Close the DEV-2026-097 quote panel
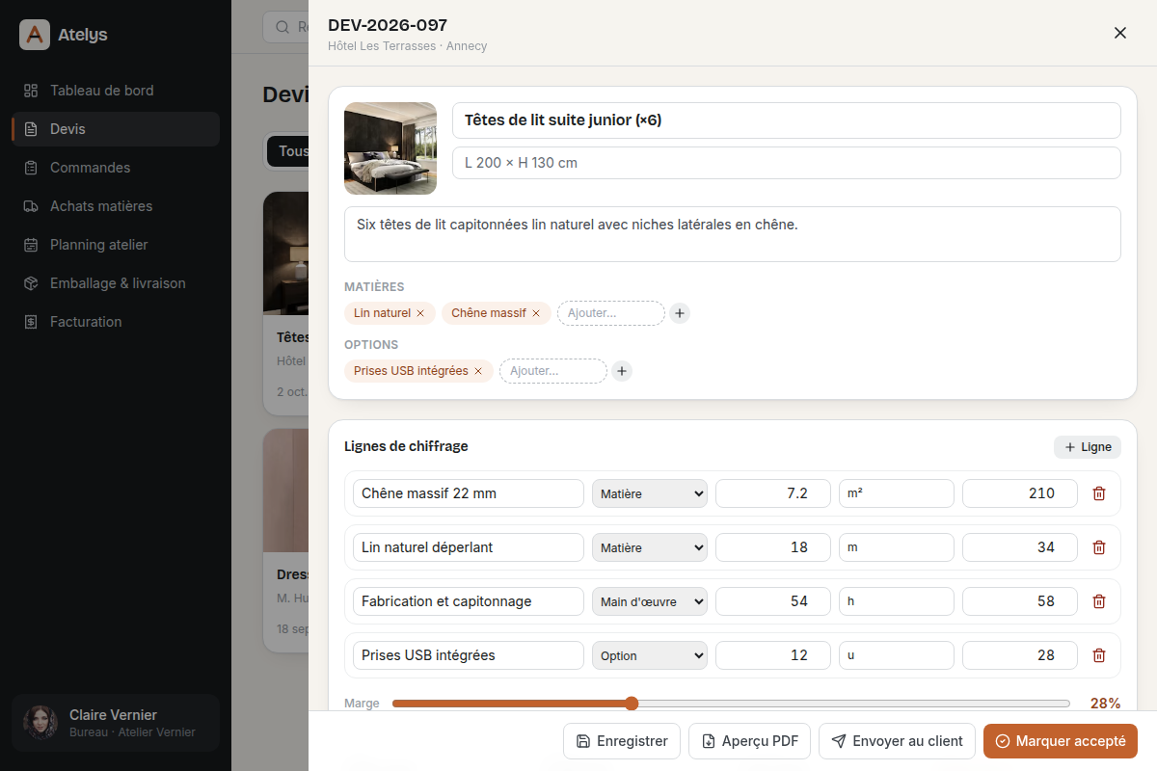 pos(1120,33)
